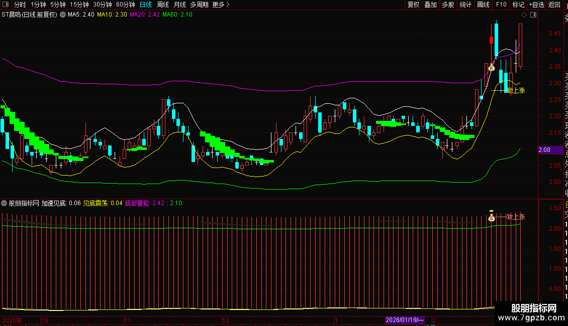This screenshot has width=568, height=326.
Task: Click the 2.00 price level on main axis
Action: point(554,182)
